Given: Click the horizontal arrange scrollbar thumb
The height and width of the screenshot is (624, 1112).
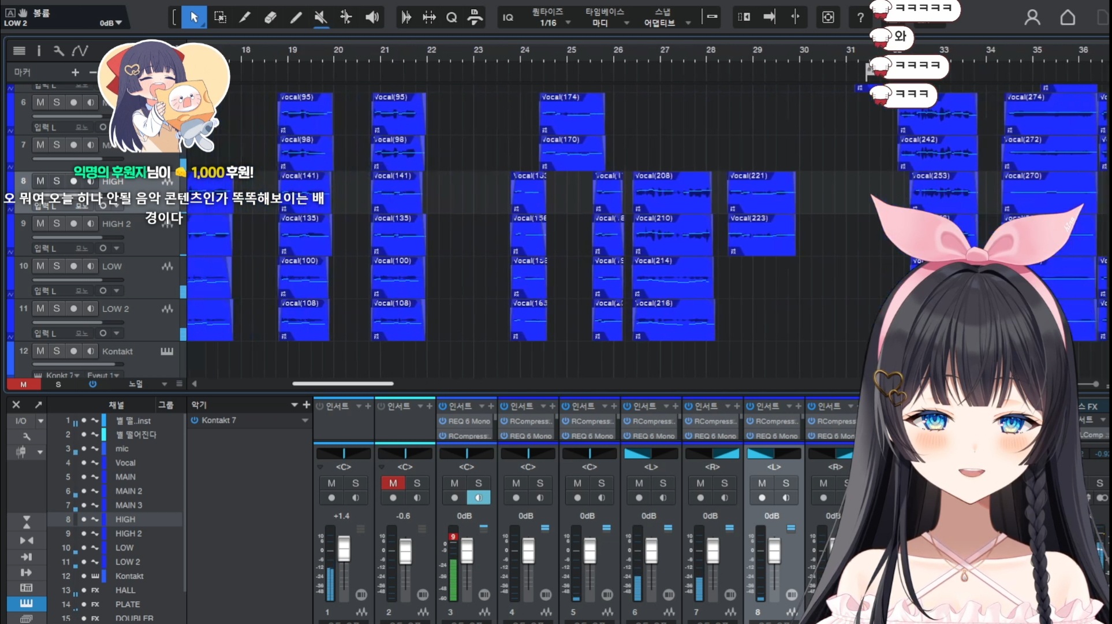Looking at the screenshot, I should [x=343, y=383].
